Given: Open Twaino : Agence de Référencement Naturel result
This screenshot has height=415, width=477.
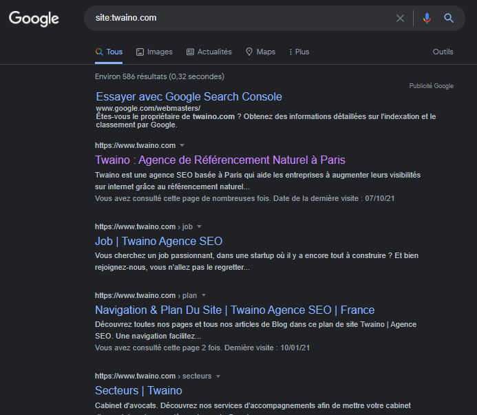Looking at the screenshot, I should pyautogui.click(x=220, y=160).
